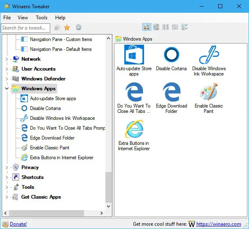Click the tree scrollbar down arrow
Viewport: 249px width, 229px height.
[109, 206]
